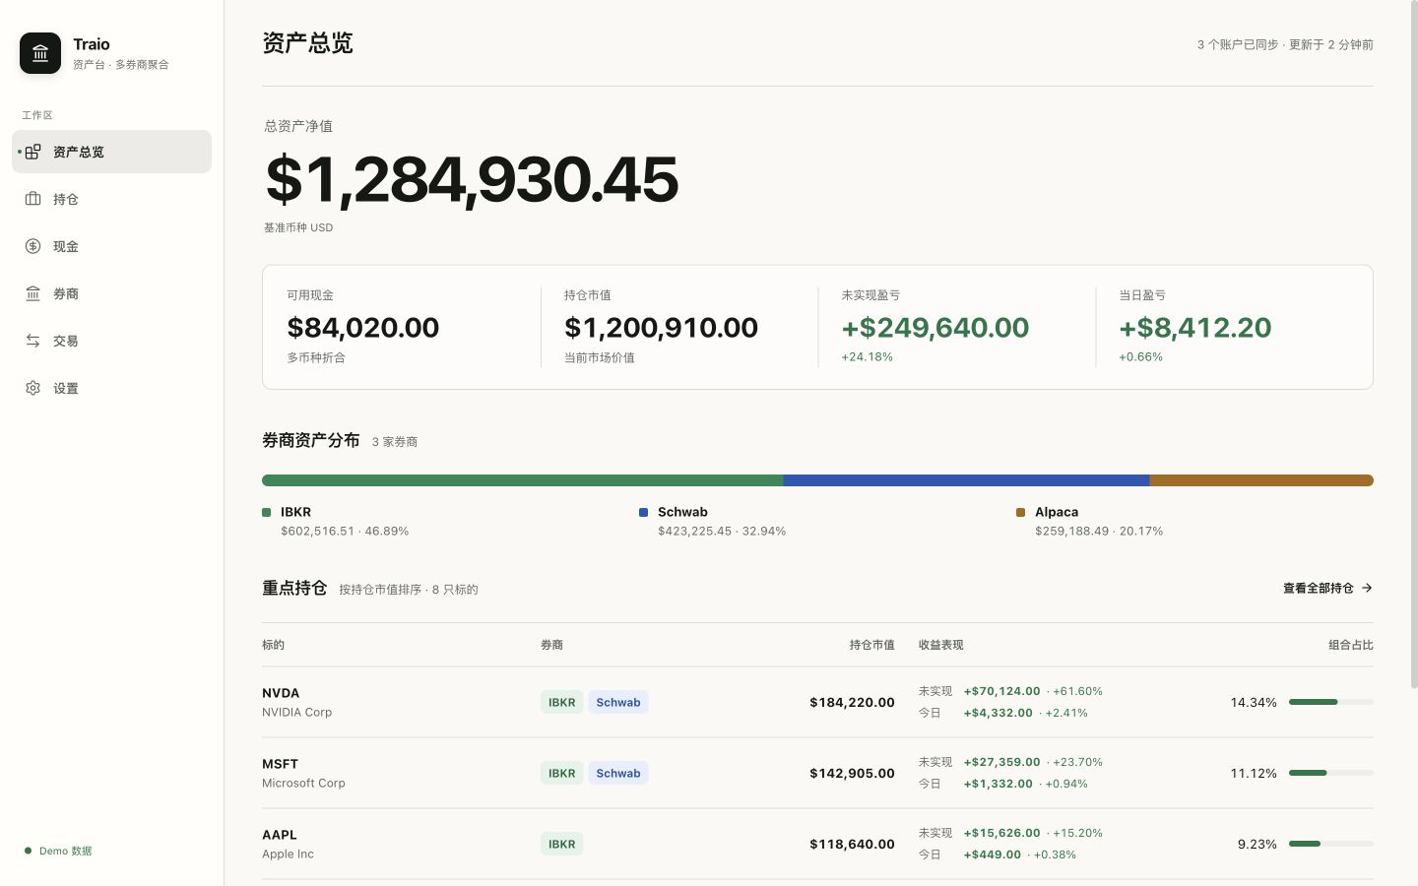The width and height of the screenshot is (1418, 886).
Task: Click the Traio bank logo icon
Action: coord(40,53)
